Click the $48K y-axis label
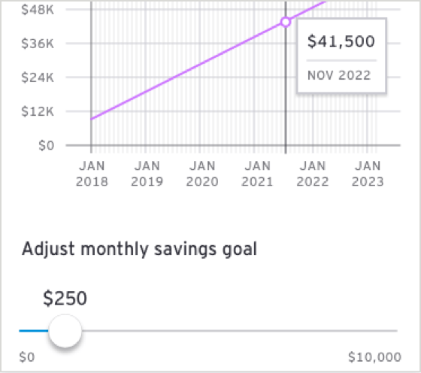The image size is (421, 373). (x=38, y=10)
